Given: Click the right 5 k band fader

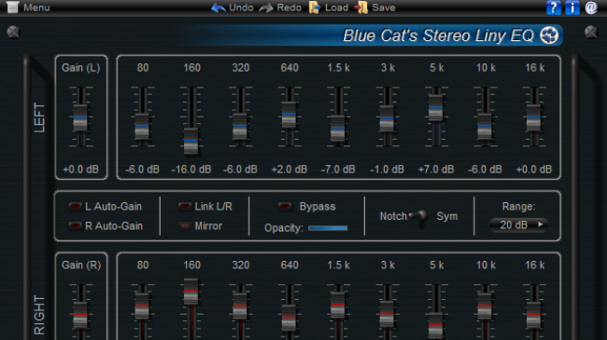Looking at the screenshot, I should [x=435, y=325].
